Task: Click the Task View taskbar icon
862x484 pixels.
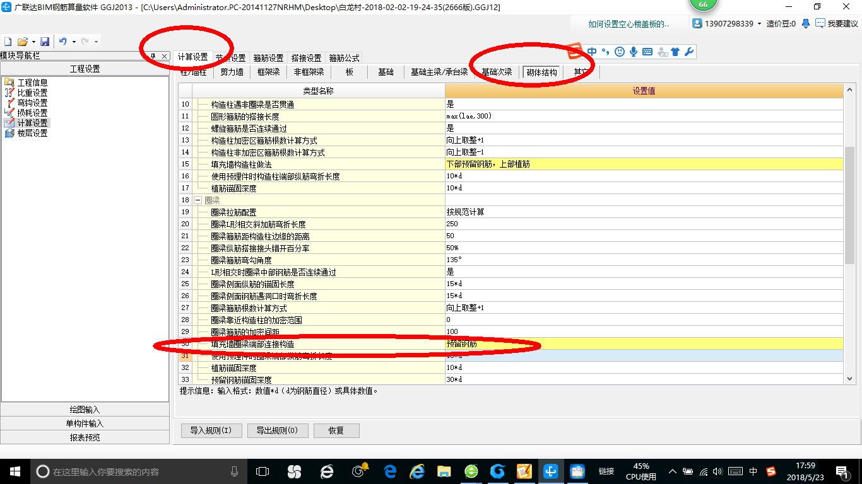Action: coord(262,471)
